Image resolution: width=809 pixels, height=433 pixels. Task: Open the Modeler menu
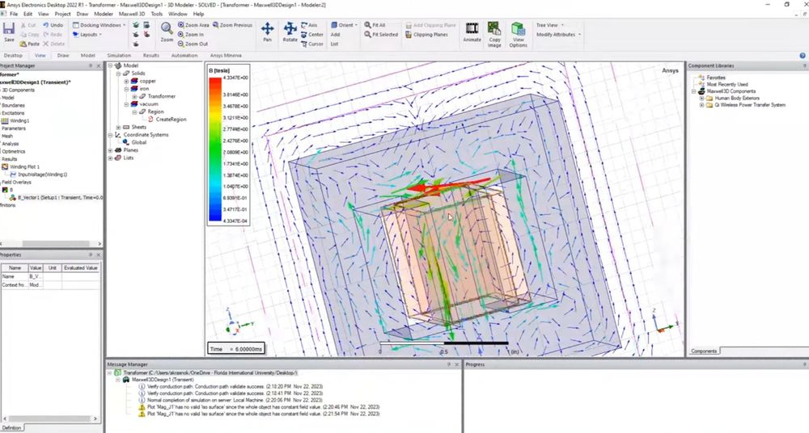click(x=104, y=14)
